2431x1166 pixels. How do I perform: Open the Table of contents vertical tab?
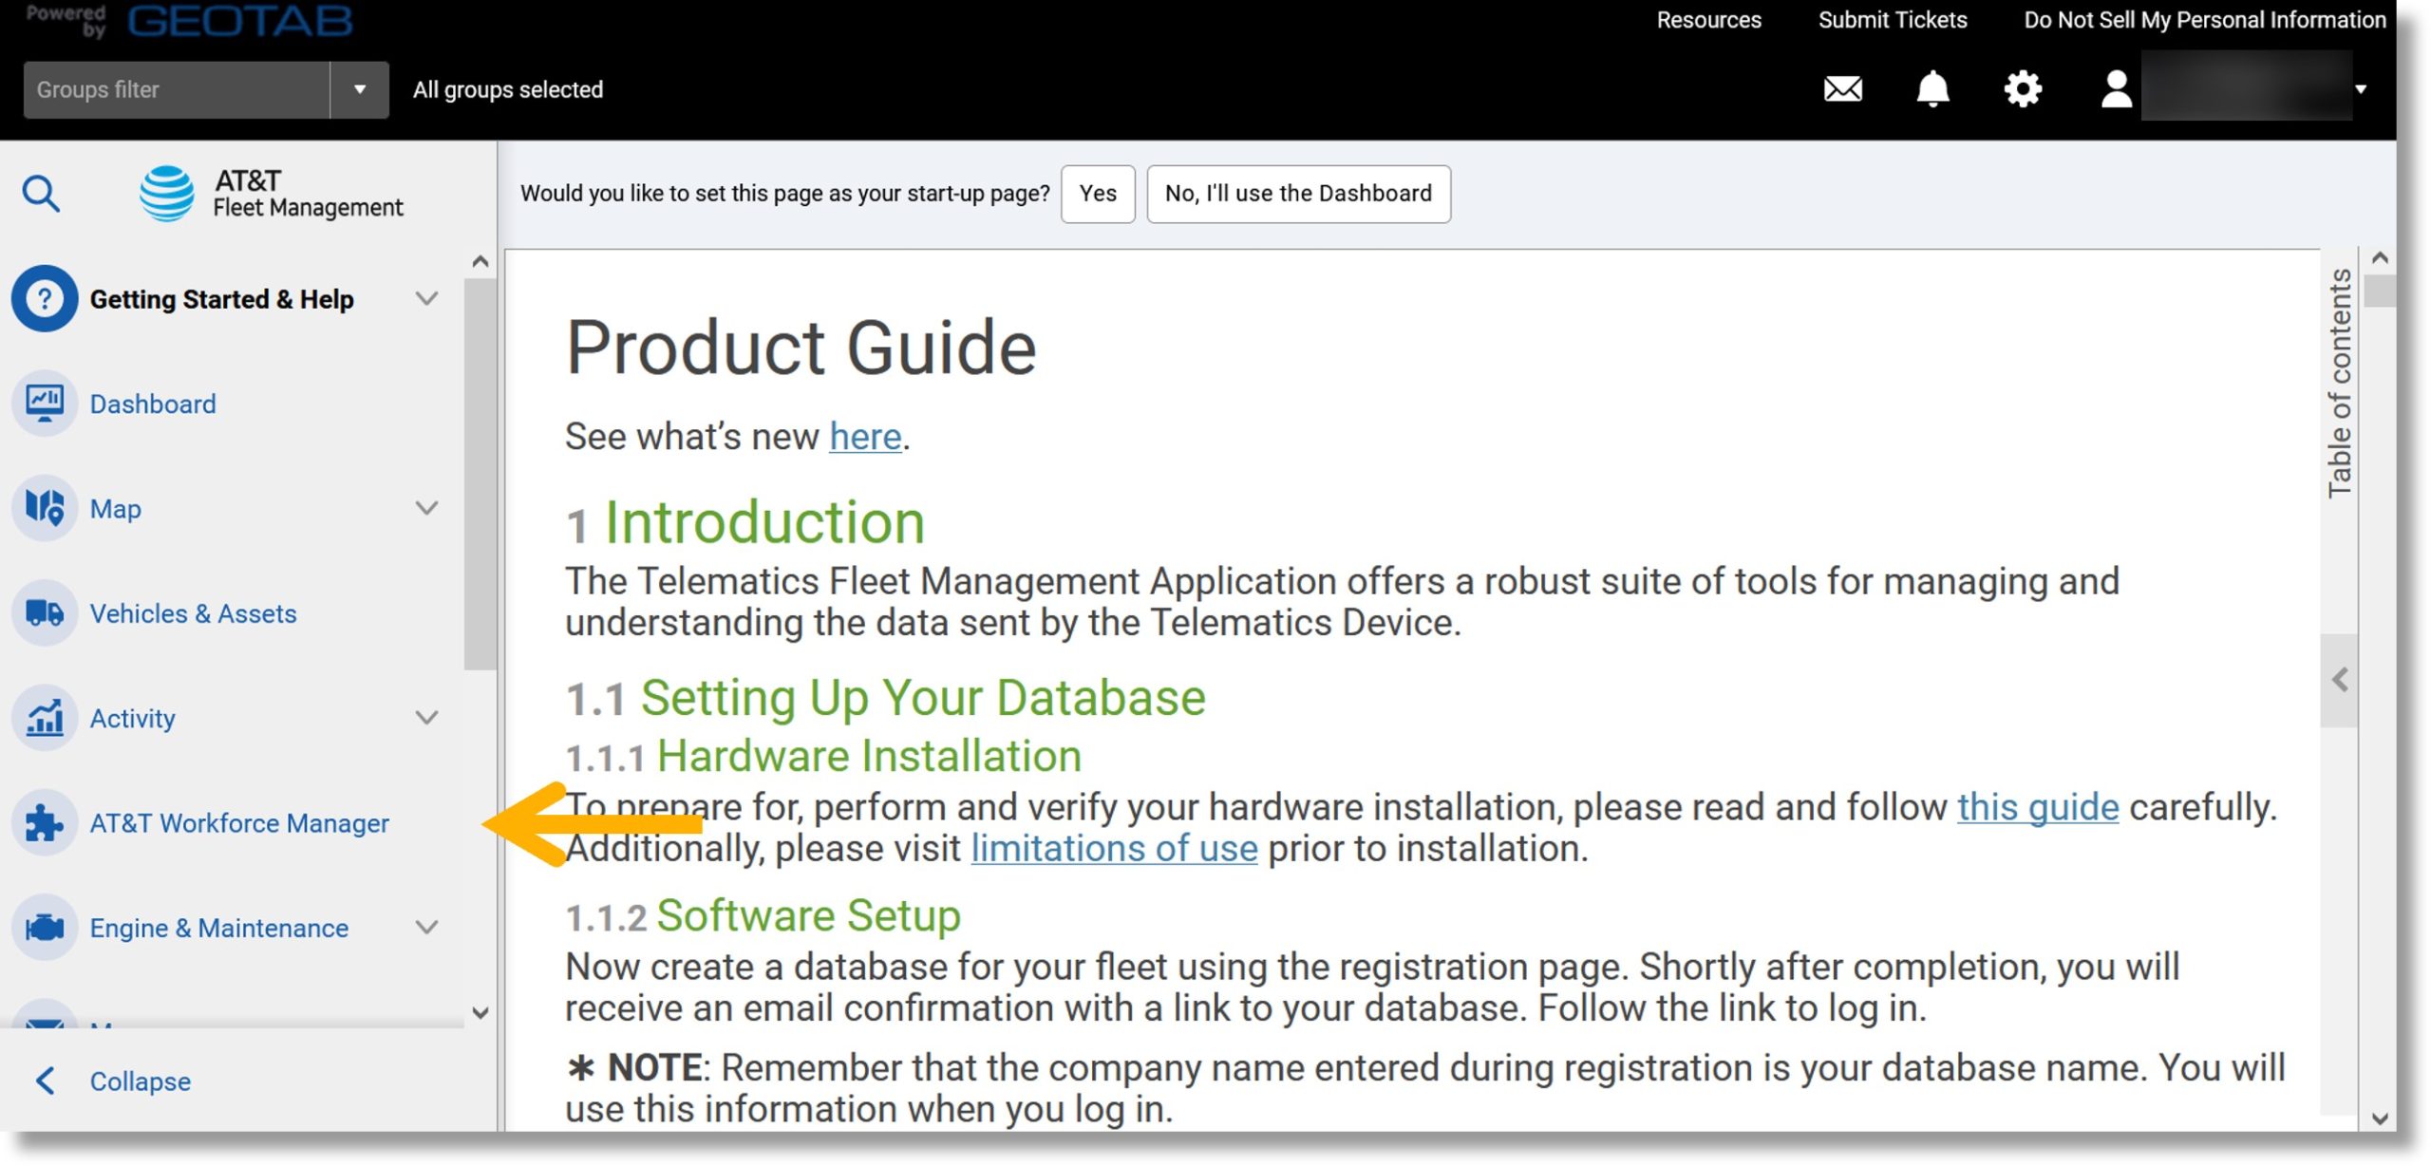click(x=2340, y=382)
